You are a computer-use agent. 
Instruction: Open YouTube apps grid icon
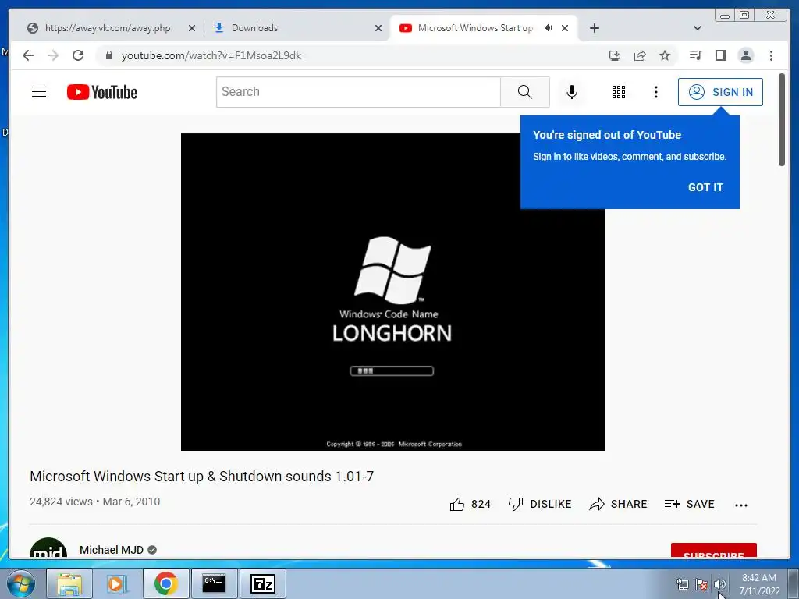[x=619, y=92]
